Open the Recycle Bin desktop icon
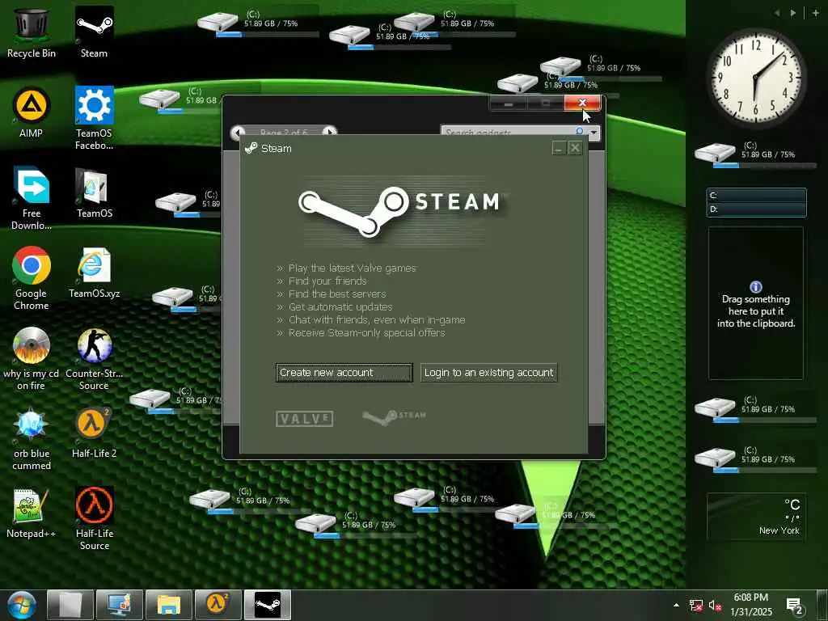This screenshot has height=621, width=828. pos(32,32)
